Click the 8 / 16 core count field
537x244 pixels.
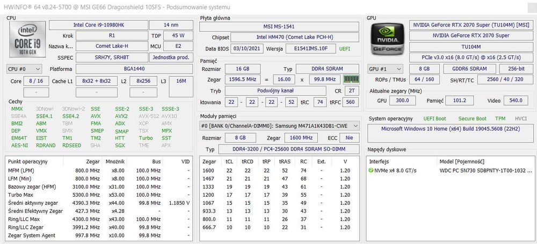(x=37, y=81)
